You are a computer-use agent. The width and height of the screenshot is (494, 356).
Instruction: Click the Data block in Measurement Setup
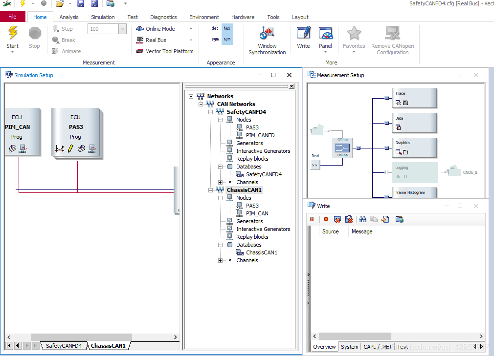414,123
